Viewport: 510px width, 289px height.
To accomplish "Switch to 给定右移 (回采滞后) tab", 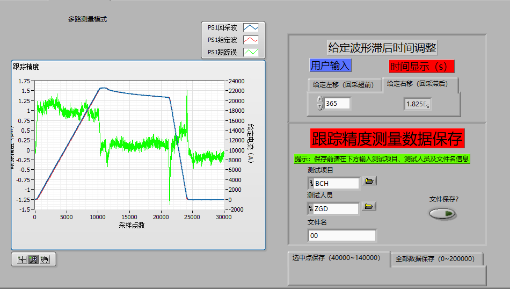I will click(421, 84).
